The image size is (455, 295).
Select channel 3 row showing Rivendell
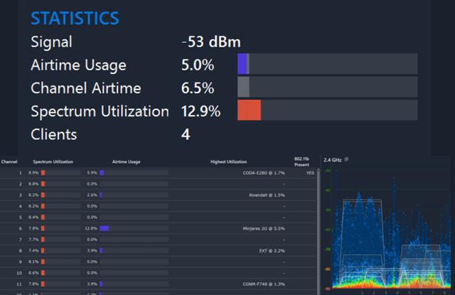click(x=158, y=195)
